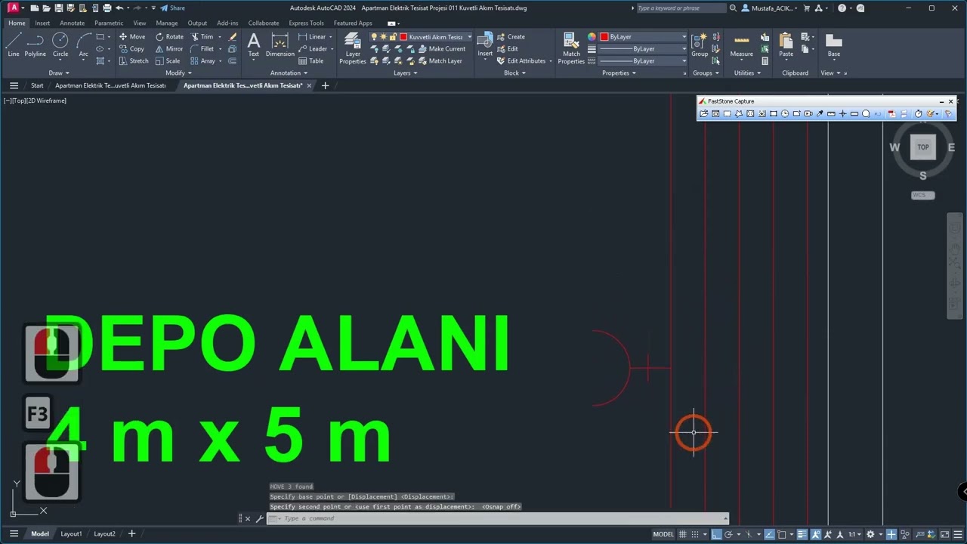Insert a Table annotation
Viewport: 967px width, 544px height.
[x=311, y=60]
